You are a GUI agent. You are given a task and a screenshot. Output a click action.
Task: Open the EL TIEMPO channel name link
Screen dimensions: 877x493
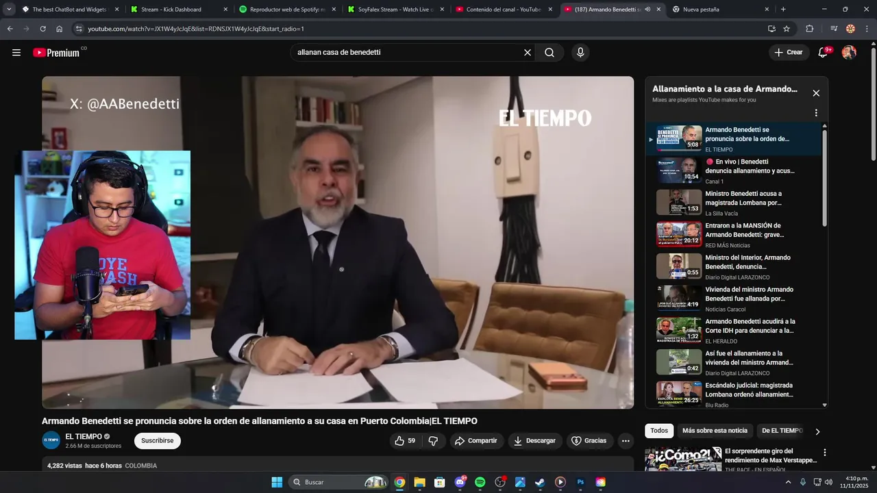coord(84,436)
